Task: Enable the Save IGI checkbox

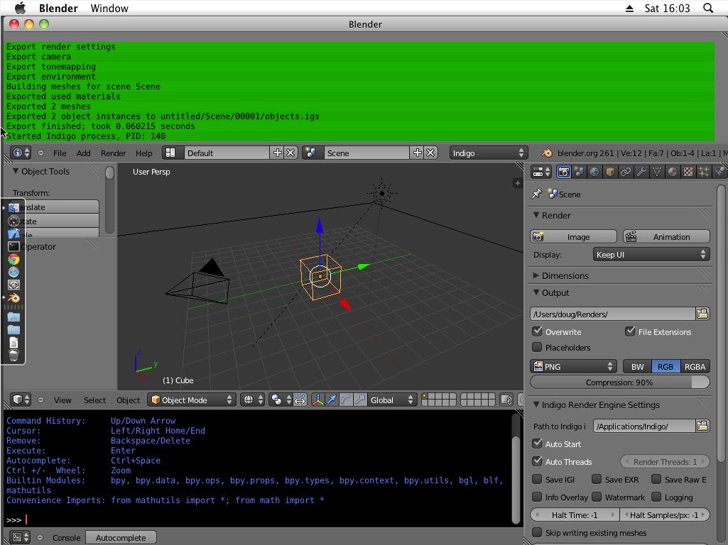Action: tap(537, 479)
